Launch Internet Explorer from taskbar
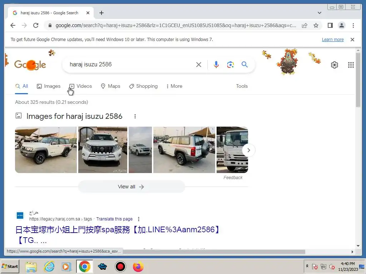Screen dimensions: 366x274 tap(49, 267)
